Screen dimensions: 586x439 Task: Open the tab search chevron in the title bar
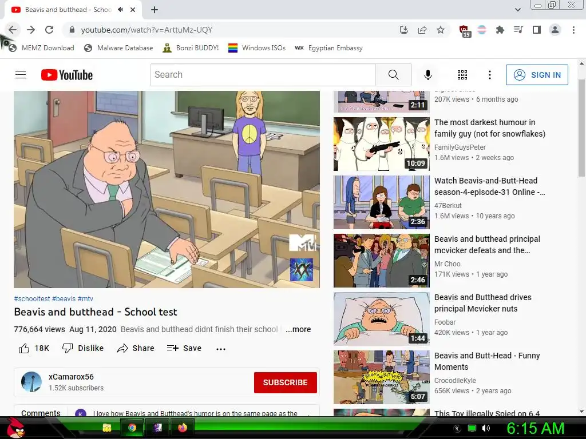pyautogui.click(x=517, y=10)
